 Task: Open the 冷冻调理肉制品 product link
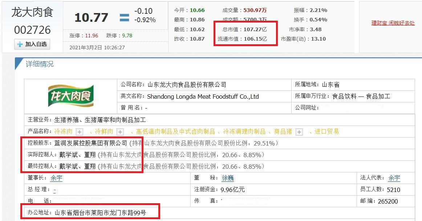(x=244, y=131)
